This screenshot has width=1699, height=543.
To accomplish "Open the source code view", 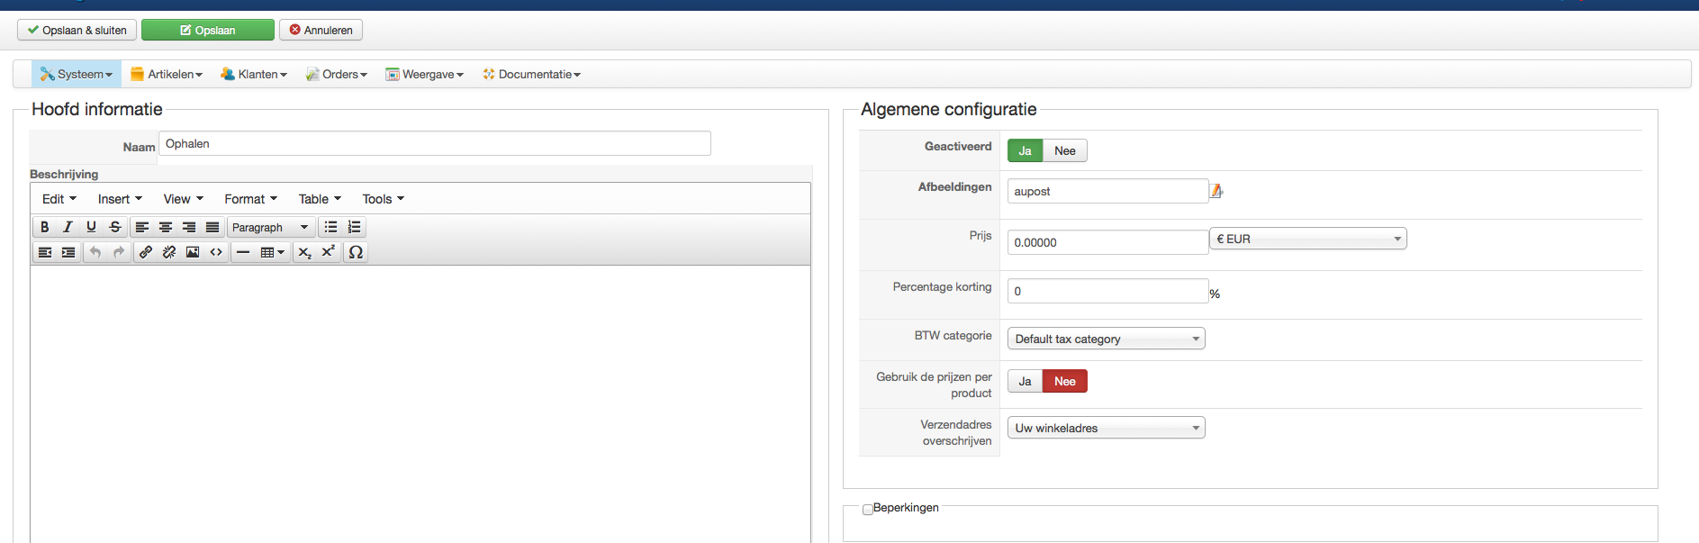I will (x=216, y=252).
